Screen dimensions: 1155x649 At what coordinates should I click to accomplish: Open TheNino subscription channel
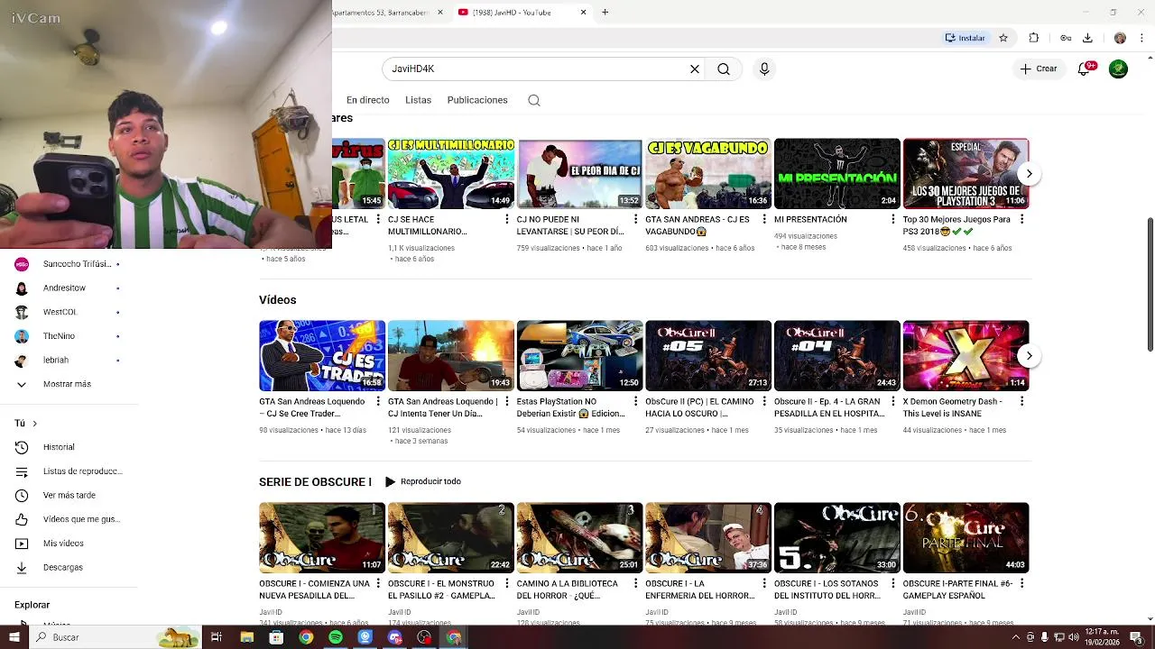(69, 336)
